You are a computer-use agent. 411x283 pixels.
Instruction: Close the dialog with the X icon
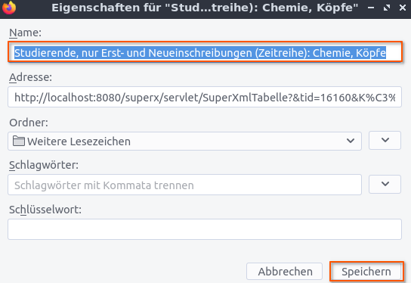403,8
